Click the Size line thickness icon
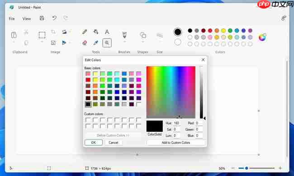Image resolution: width=294 pixels, height=176 pixels. (x=160, y=35)
